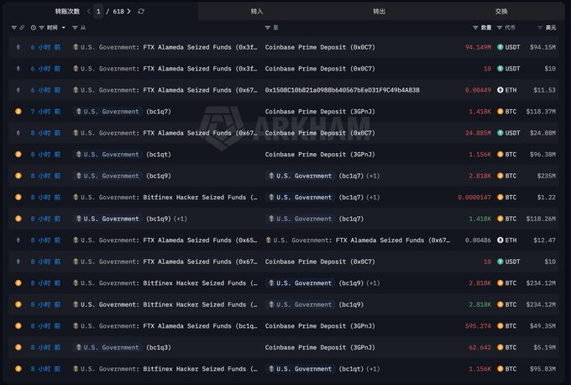Open the 美元 USD column filter
The height and width of the screenshot is (385, 571).
540,28
